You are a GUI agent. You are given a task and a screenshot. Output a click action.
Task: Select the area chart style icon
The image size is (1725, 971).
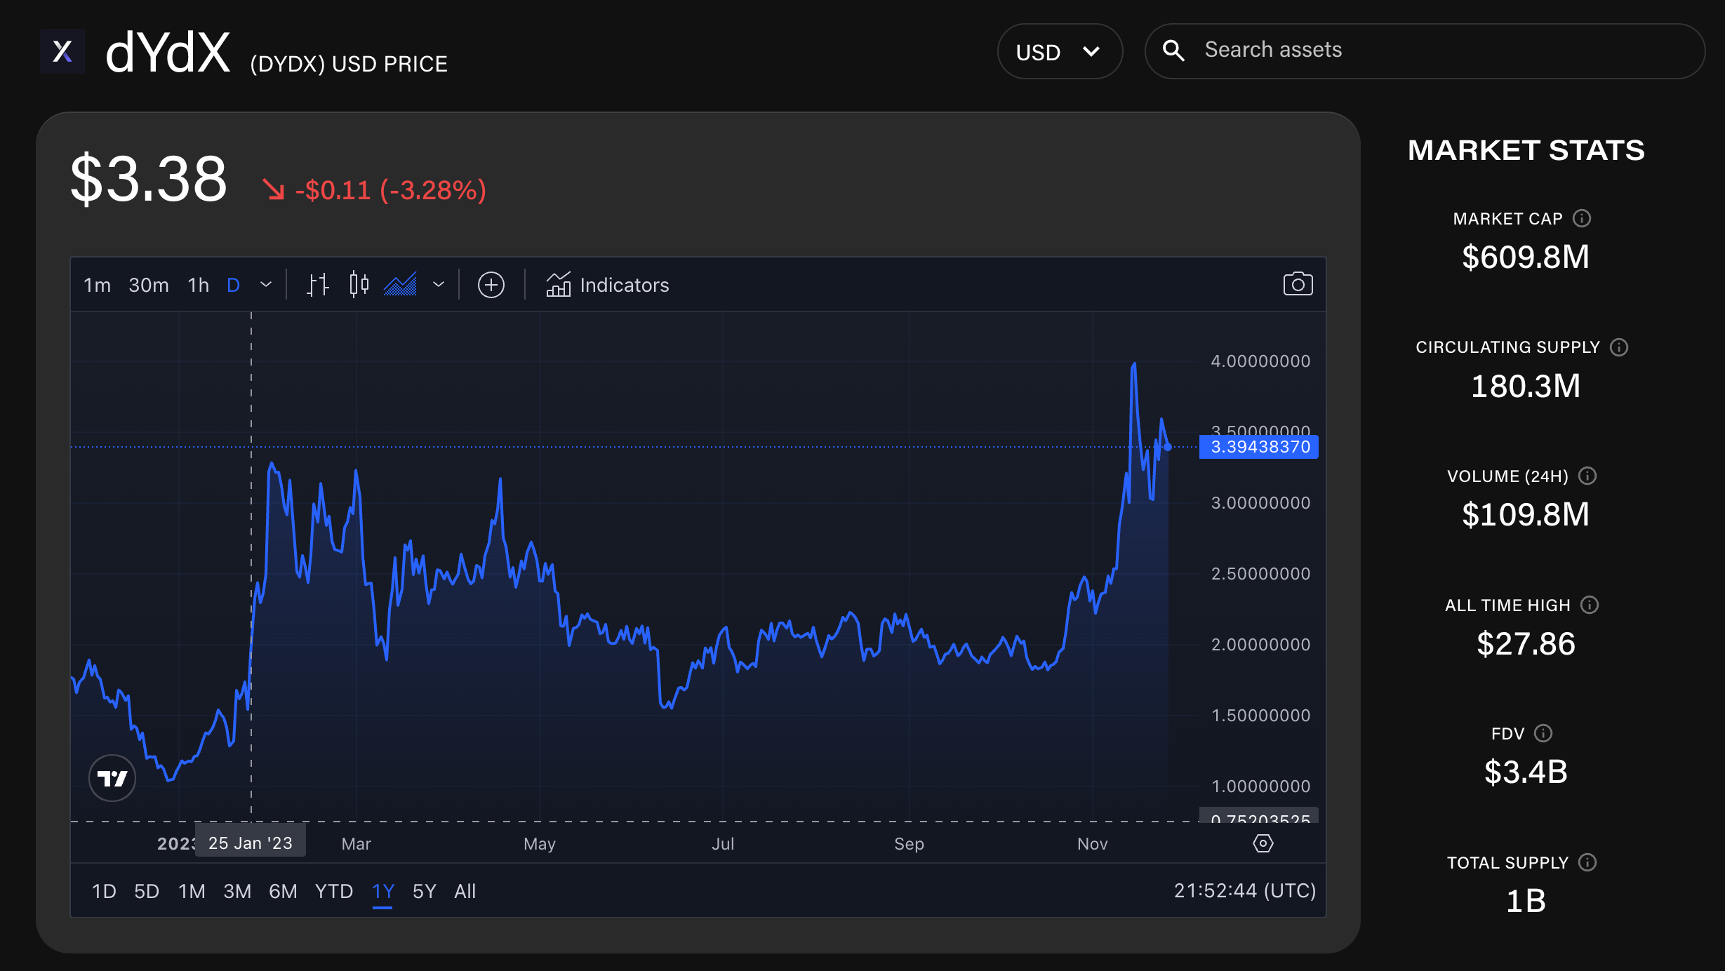(x=401, y=285)
